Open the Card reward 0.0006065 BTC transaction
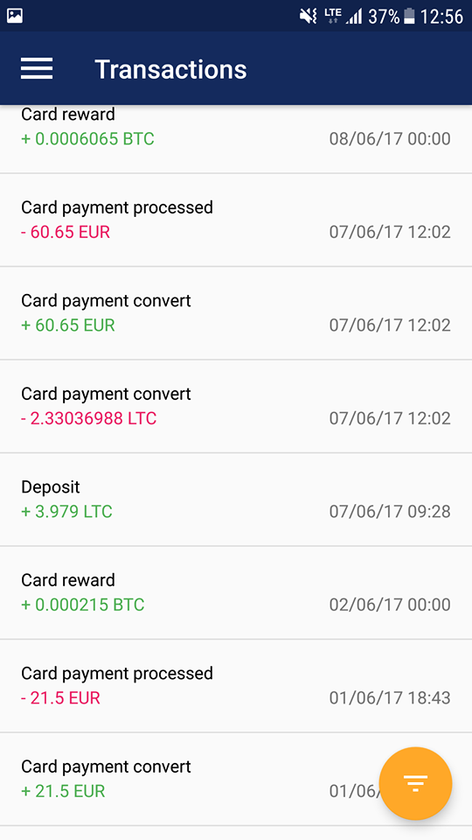The width and height of the screenshot is (472, 840). (x=236, y=139)
